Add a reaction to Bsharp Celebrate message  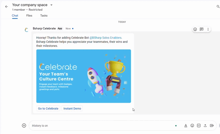click(195, 29)
